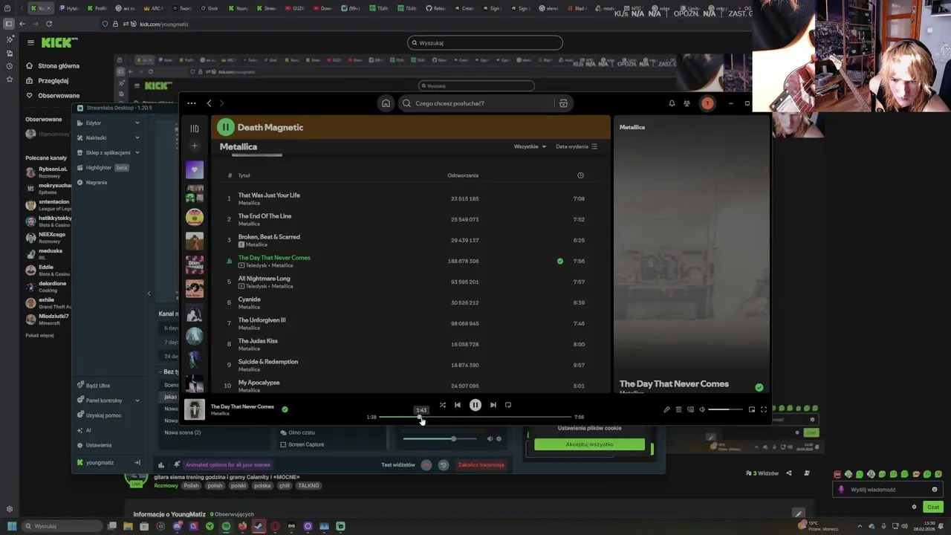Image resolution: width=951 pixels, height=535 pixels.
Task: Play 'All Nightmare Long' track
Action: point(411,282)
